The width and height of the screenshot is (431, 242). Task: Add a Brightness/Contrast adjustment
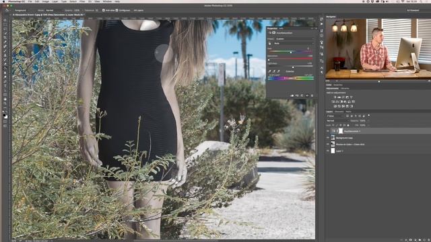pos(335,97)
